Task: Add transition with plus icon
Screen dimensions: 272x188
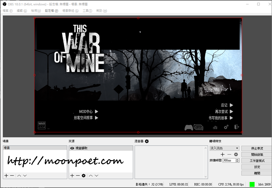Action: click(222, 154)
